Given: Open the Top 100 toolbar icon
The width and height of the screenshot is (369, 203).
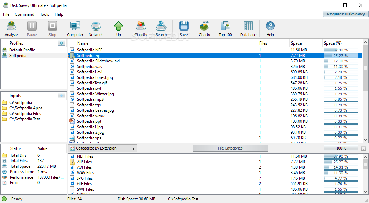Looking at the screenshot, I should [x=225, y=26].
